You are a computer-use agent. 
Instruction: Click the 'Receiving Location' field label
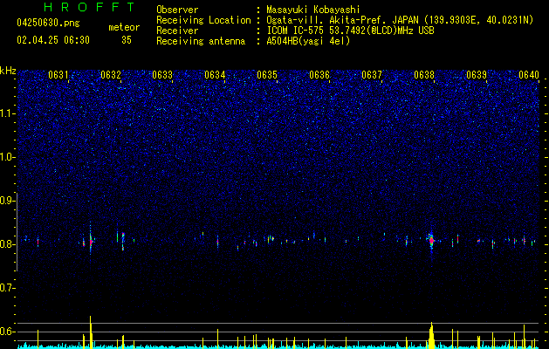pos(203,20)
